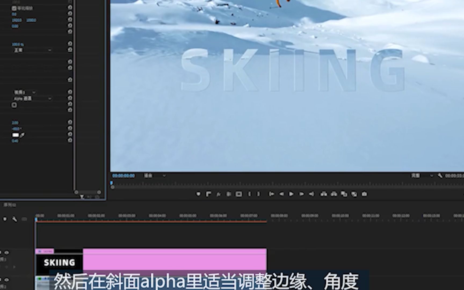Click the 00:00:00:00 timecode field

click(x=124, y=176)
